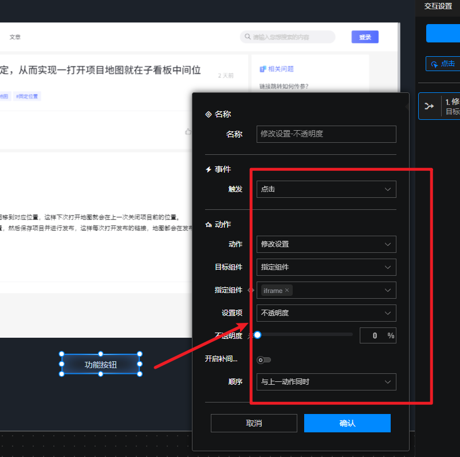Click the 相关问题 section icon
Screen dimensions: 460x457
coord(262,69)
